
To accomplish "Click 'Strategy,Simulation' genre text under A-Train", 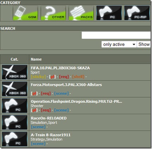I will pos(47,139).
